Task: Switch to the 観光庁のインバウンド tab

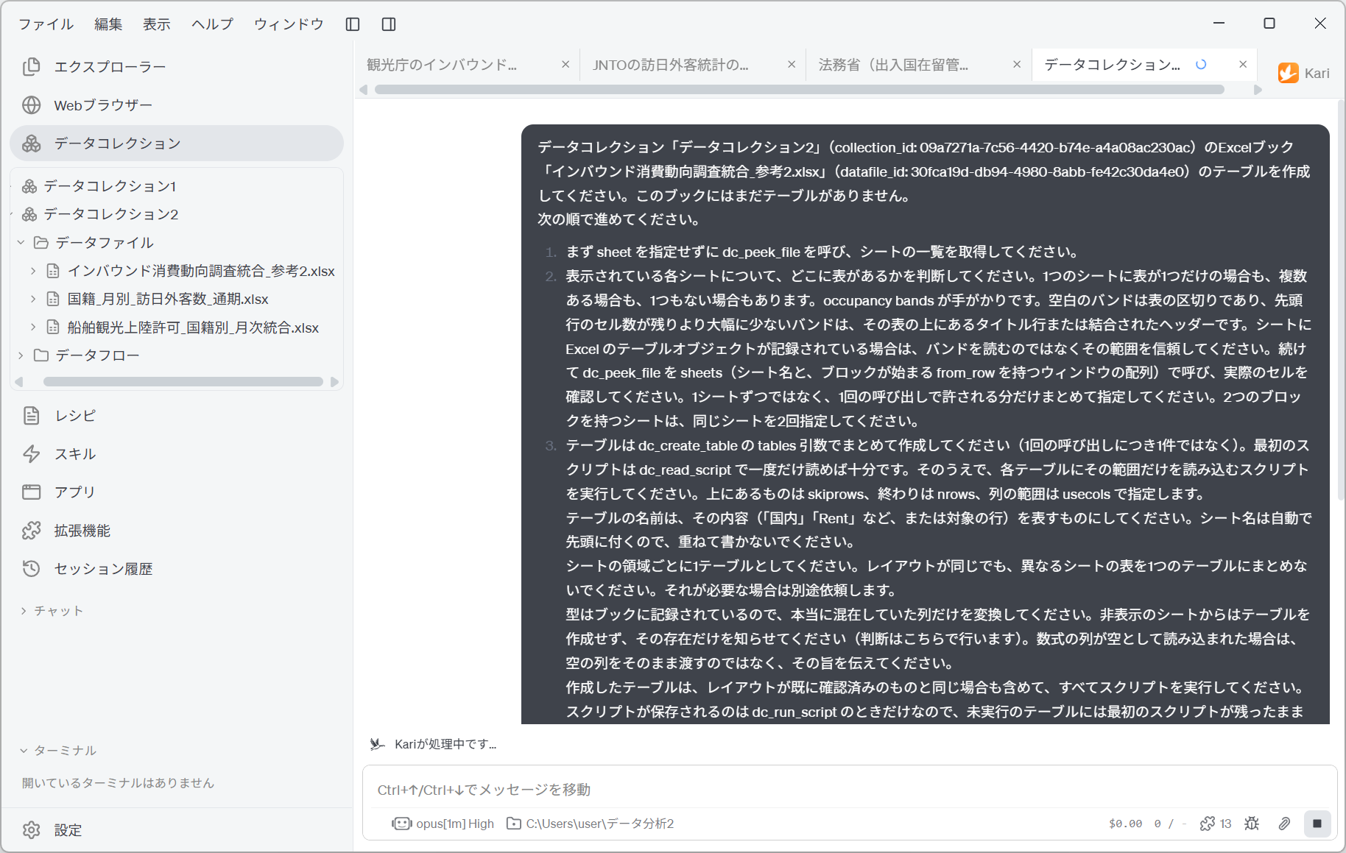Action: pyautogui.click(x=468, y=65)
